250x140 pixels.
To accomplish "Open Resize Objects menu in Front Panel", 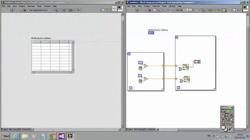I will (x=71, y=10).
